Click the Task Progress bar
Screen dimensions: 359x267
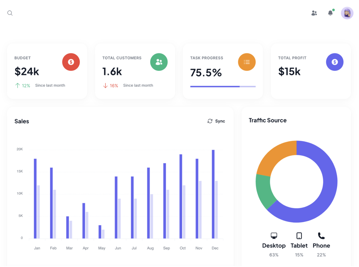223,87
